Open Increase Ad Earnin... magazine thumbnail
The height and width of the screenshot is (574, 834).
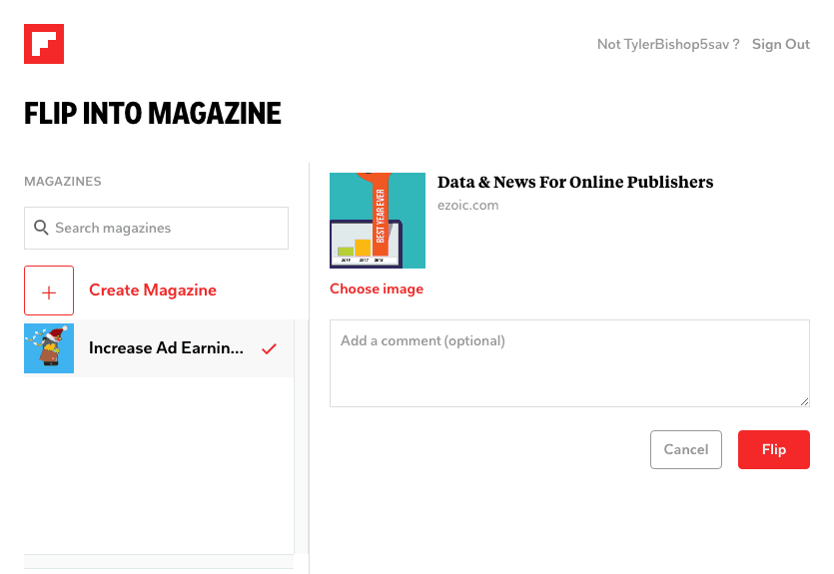(x=49, y=348)
